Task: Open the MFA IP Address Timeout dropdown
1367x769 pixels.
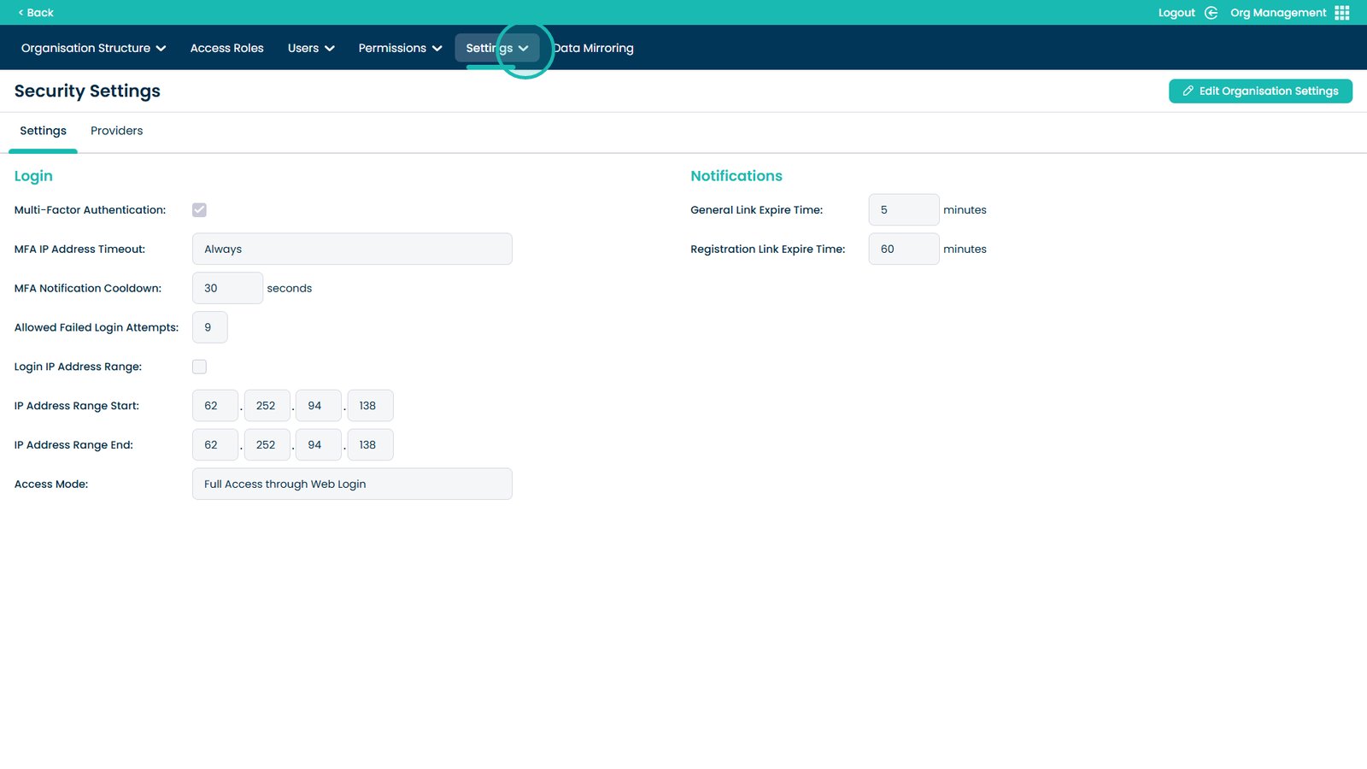Action: tap(352, 249)
